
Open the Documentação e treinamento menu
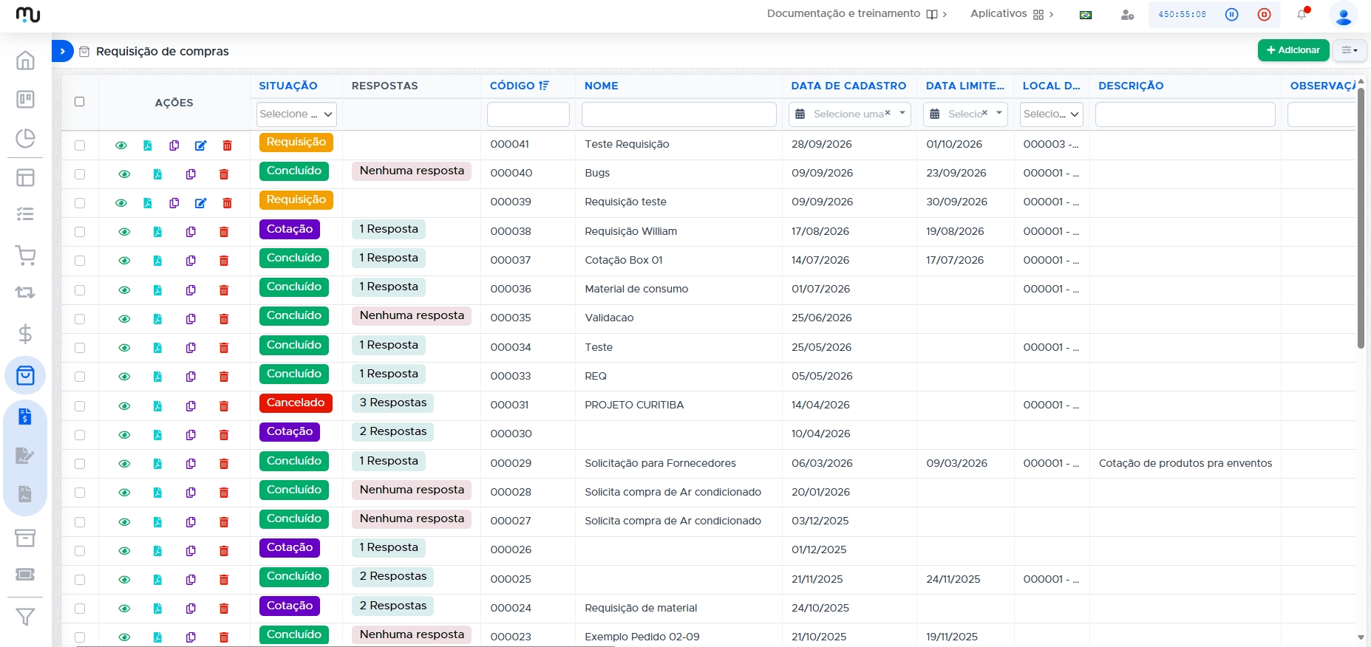coord(857,14)
